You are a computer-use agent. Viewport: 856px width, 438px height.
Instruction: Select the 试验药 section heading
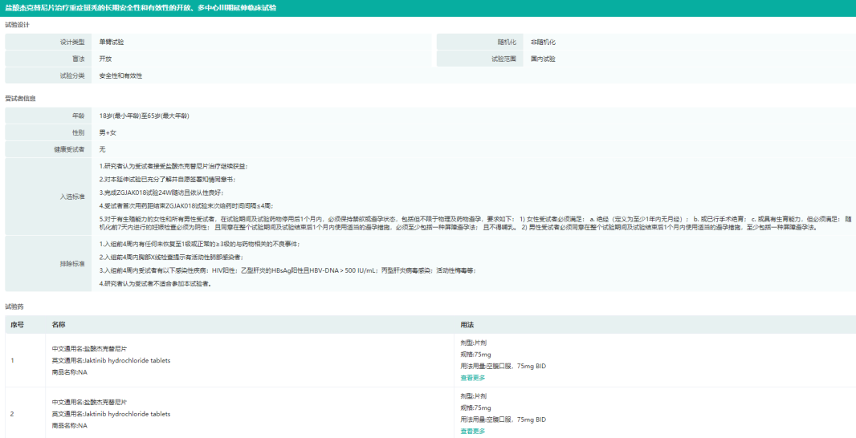(x=14, y=306)
